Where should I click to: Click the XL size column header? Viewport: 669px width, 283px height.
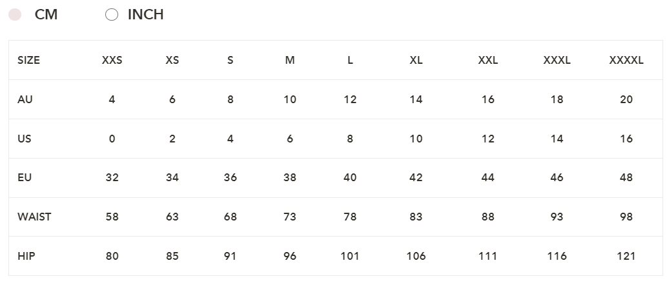[x=416, y=61]
